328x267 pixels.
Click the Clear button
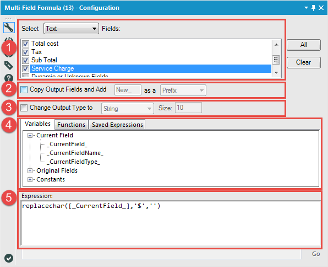click(304, 62)
